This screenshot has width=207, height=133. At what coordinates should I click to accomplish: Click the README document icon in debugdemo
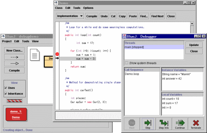tap(35, 55)
